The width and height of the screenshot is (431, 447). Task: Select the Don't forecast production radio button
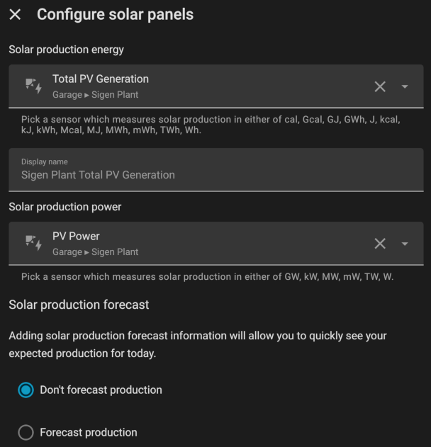click(26, 390)
